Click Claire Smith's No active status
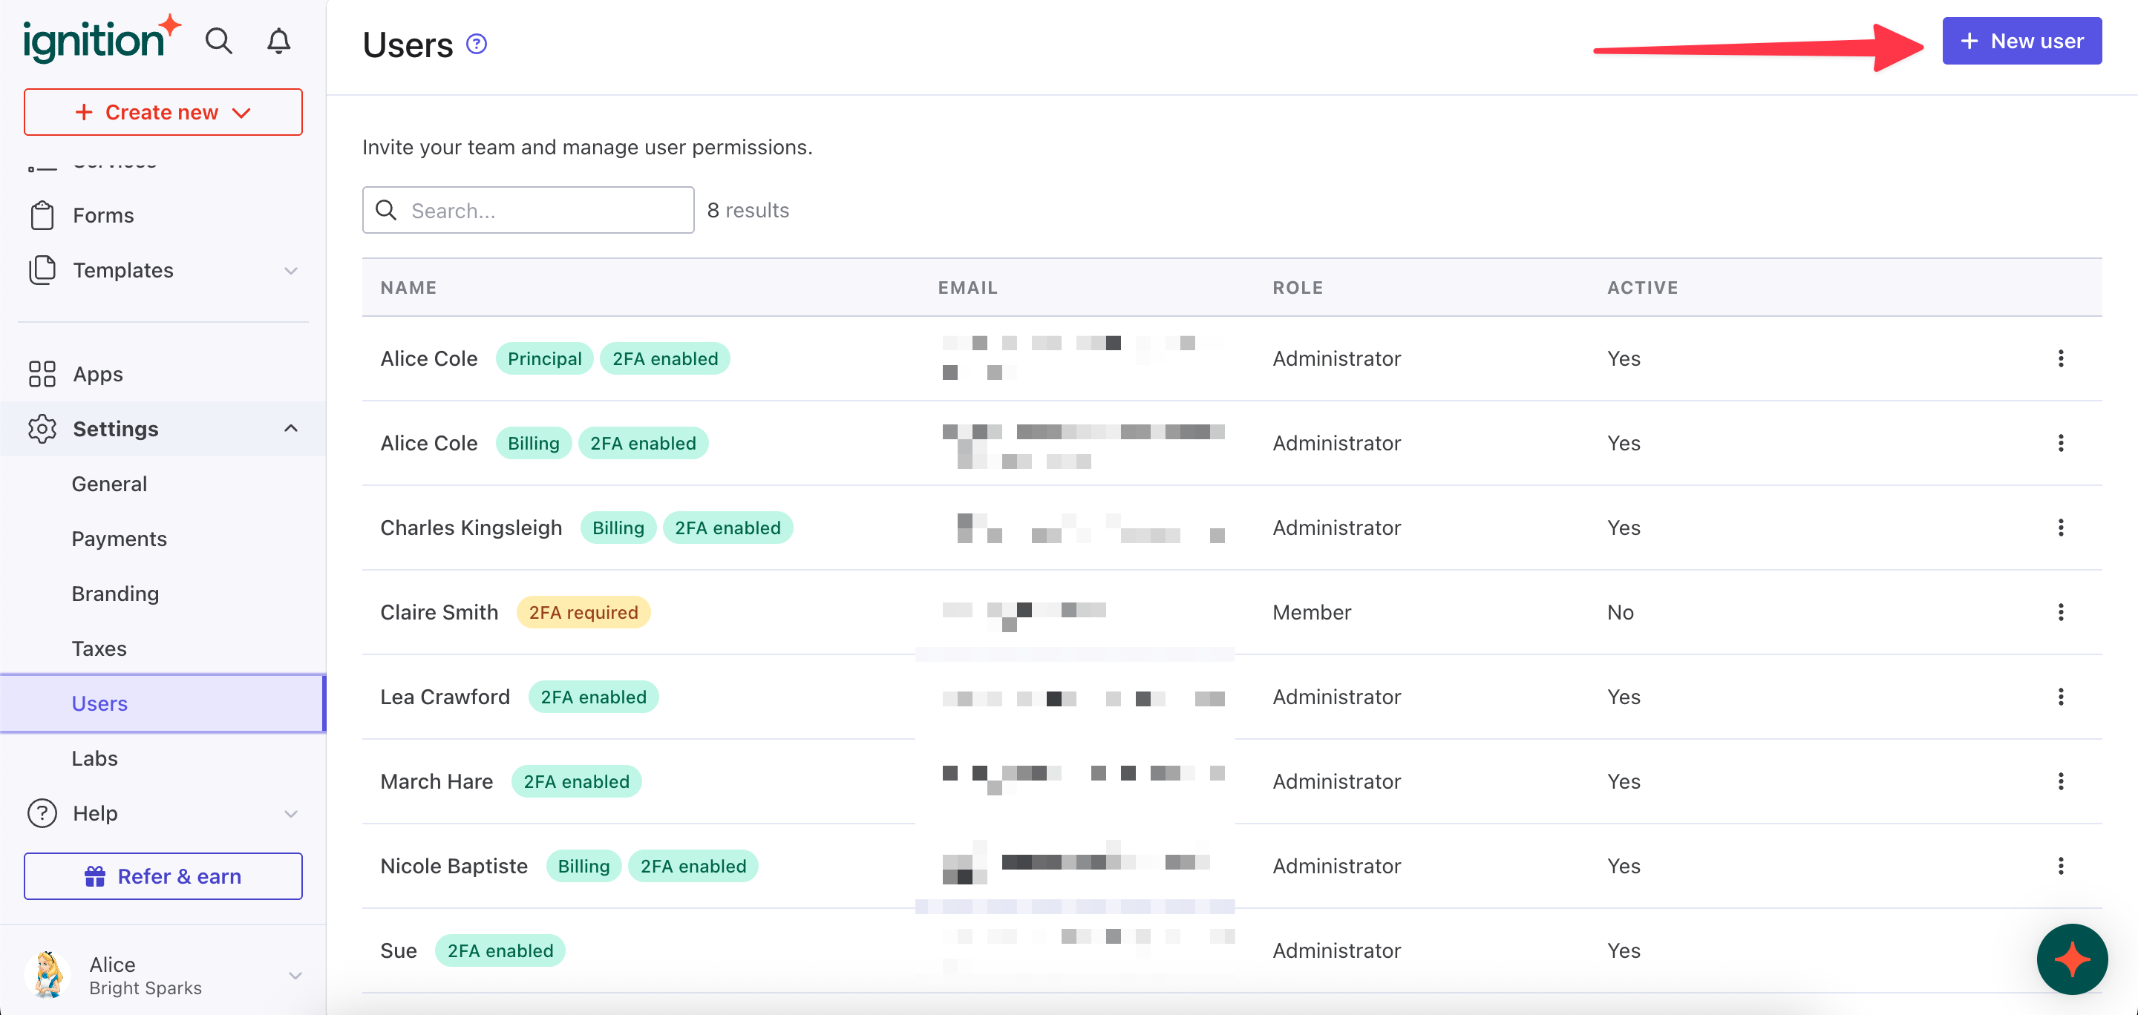Image resolution: width=2138 pixels, height=1015 pixels. (1620, 612)
